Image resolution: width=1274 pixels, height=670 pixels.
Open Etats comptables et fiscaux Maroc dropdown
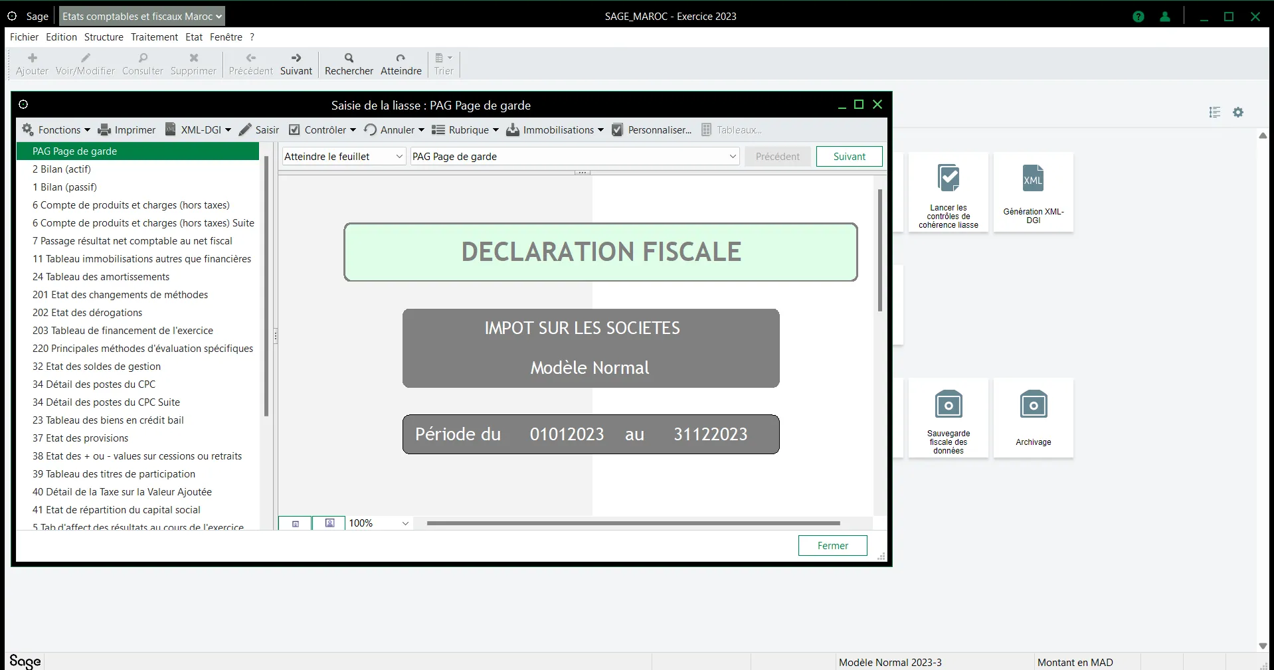pyautogui.click(x=141, y=17)
